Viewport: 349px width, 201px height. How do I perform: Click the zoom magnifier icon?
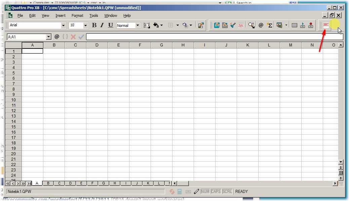pyautogui.click(x=251, y=25)
